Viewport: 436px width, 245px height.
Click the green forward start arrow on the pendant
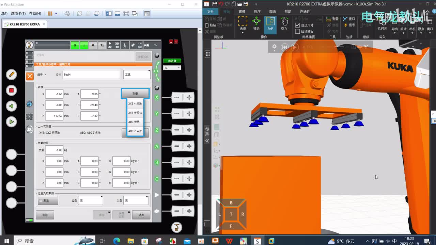pyautogui.click(x=11, y=121)
